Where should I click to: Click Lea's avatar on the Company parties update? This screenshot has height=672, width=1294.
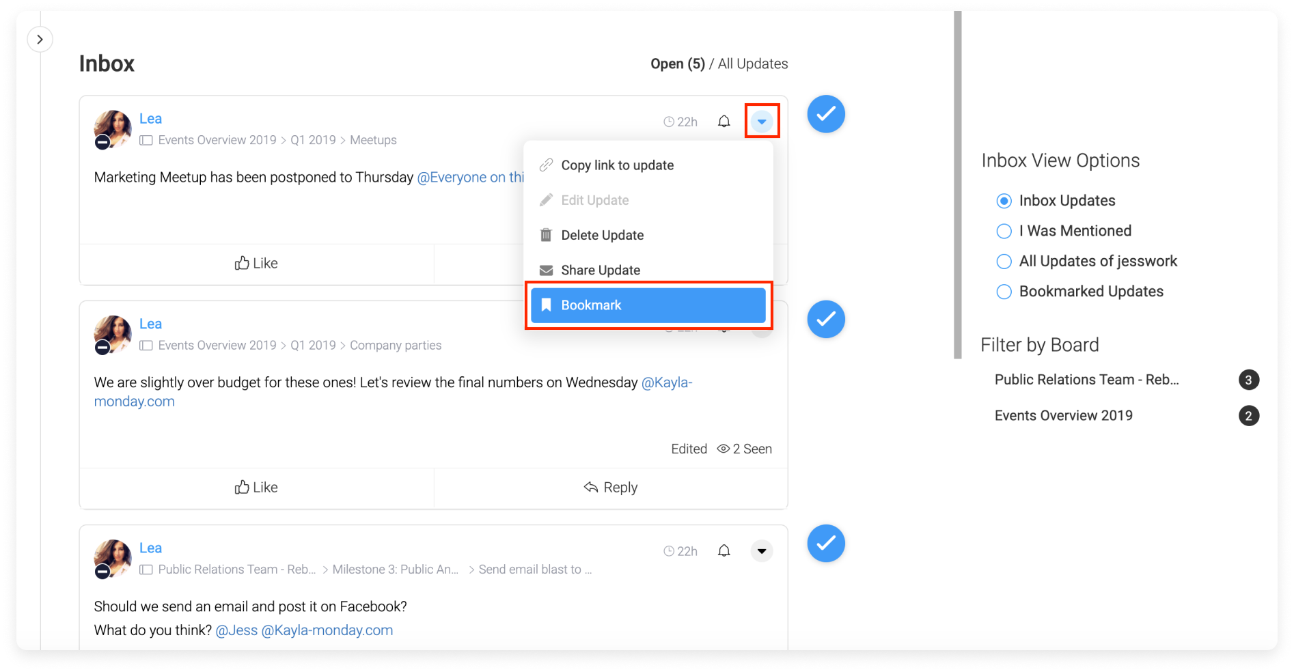[x=112, y=335]
